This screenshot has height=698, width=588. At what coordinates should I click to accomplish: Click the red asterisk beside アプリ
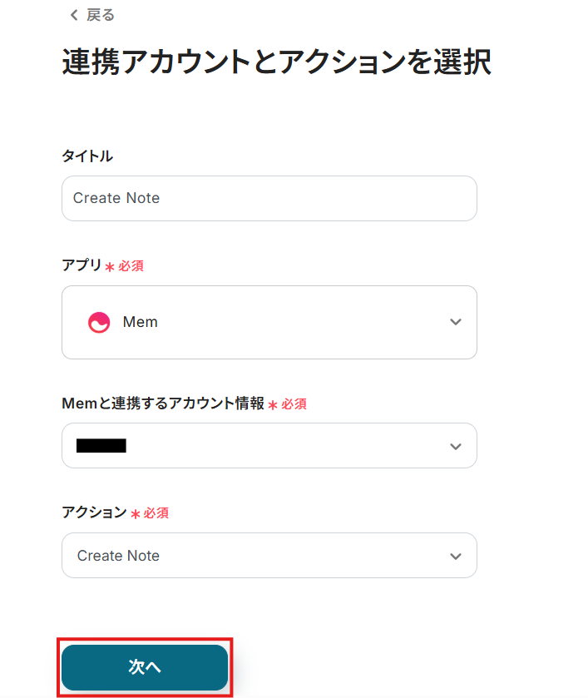(x=110, y=267)
